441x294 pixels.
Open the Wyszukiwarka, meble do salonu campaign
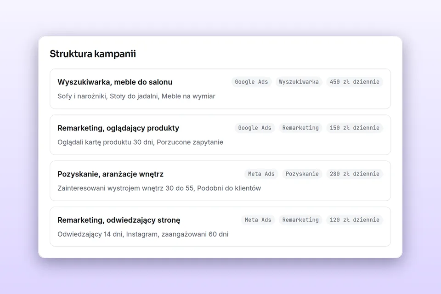point(220,89)
